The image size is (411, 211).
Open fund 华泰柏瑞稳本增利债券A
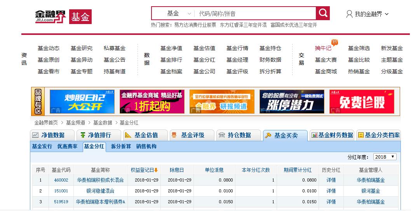[x=100, y=202]
